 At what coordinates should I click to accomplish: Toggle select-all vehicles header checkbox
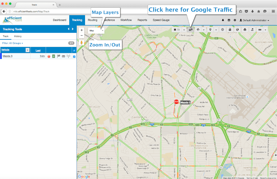click(x=74, y=51)
